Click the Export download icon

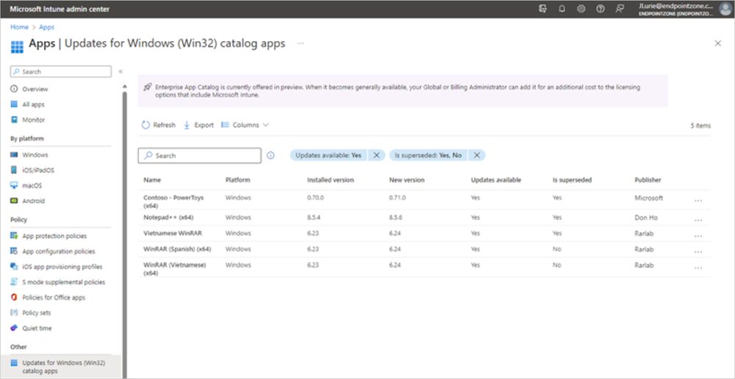187,125
